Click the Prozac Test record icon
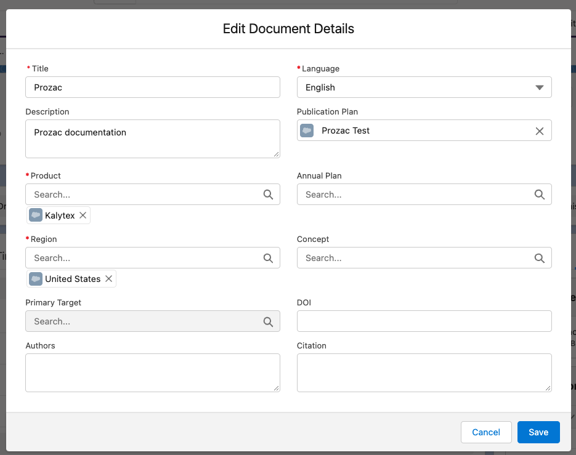The width and height of the screenshot is (576, 455). point(307,131)
